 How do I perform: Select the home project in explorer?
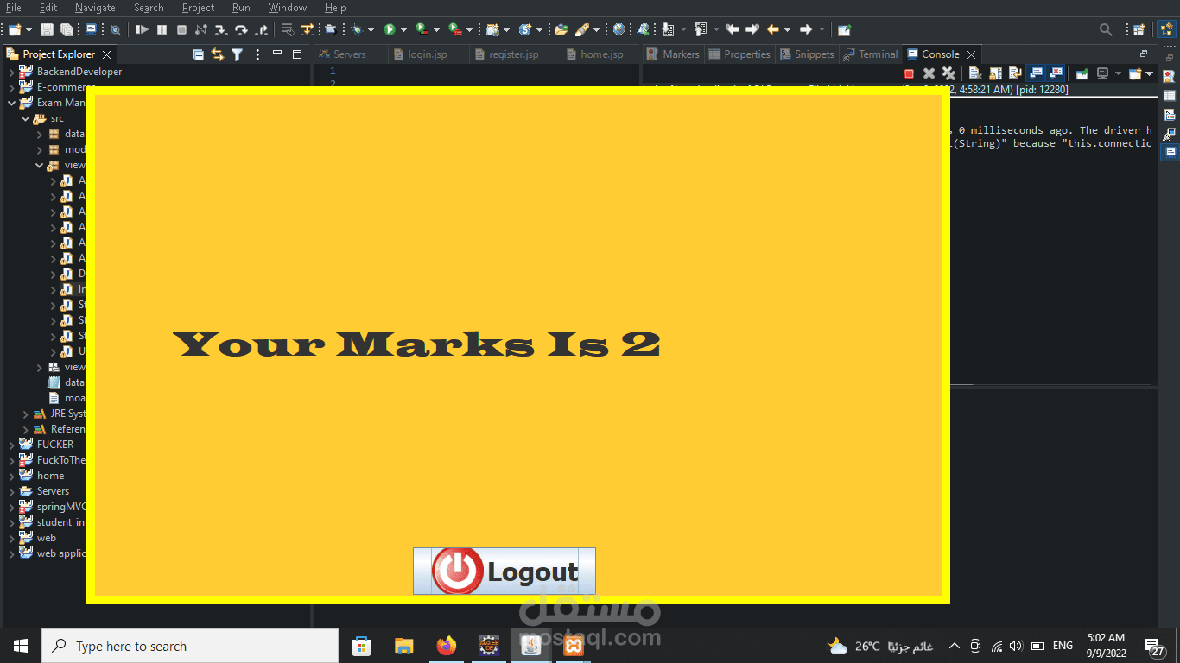50,476
